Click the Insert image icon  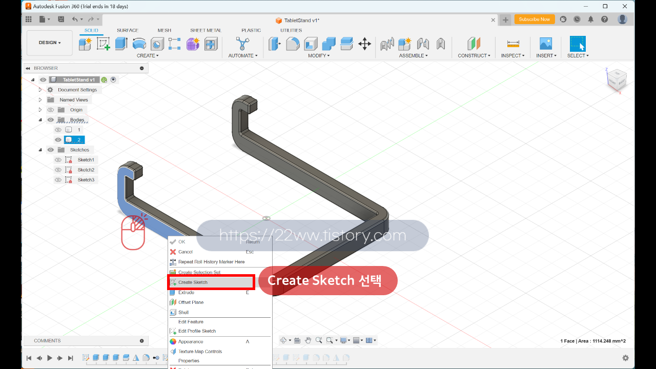pyautogui.click(x=546, y=44)
